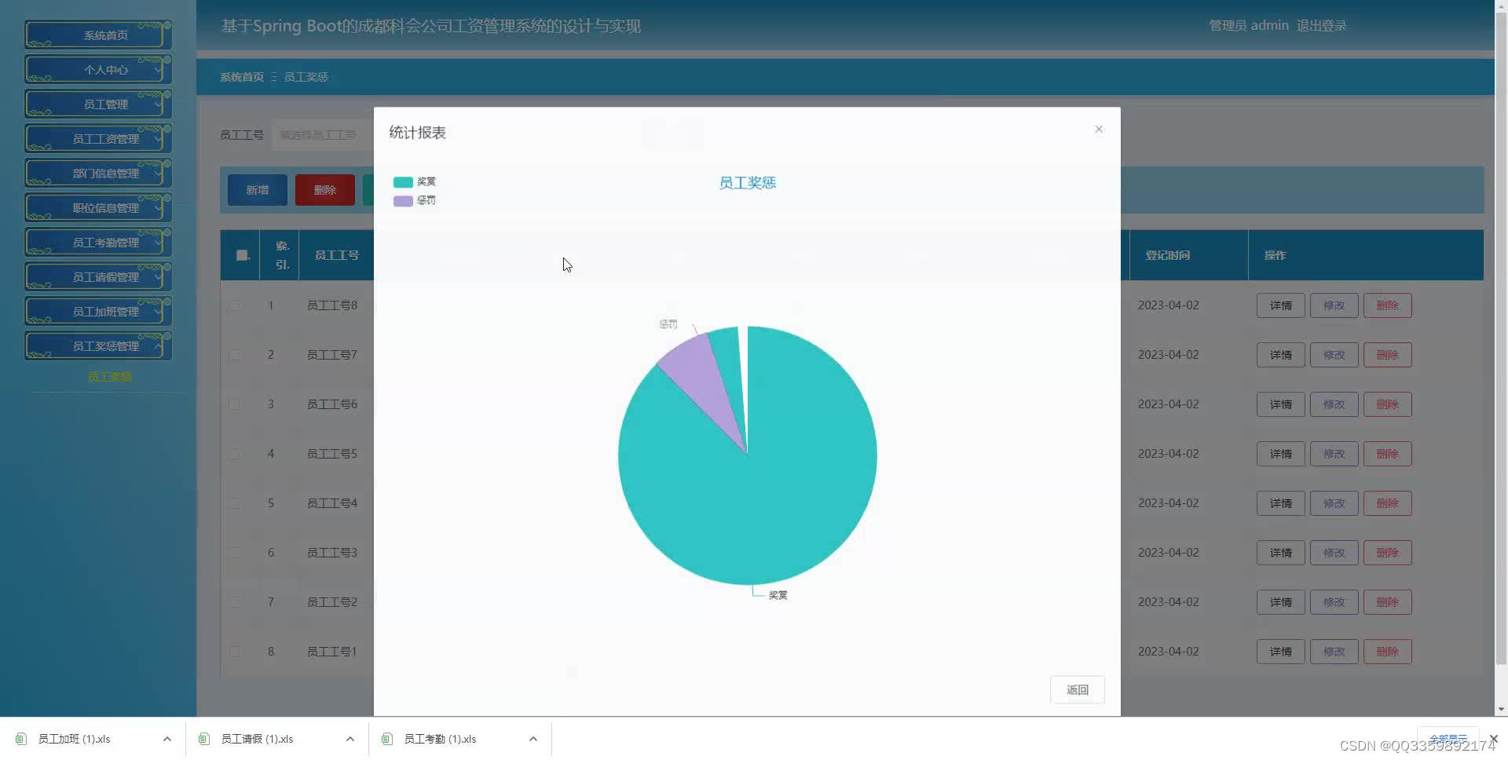This screenshot has height=760, width=1508.
Task: Click the Excel file icon for 员工考勤 (1).xls
Action: [386, 739]
